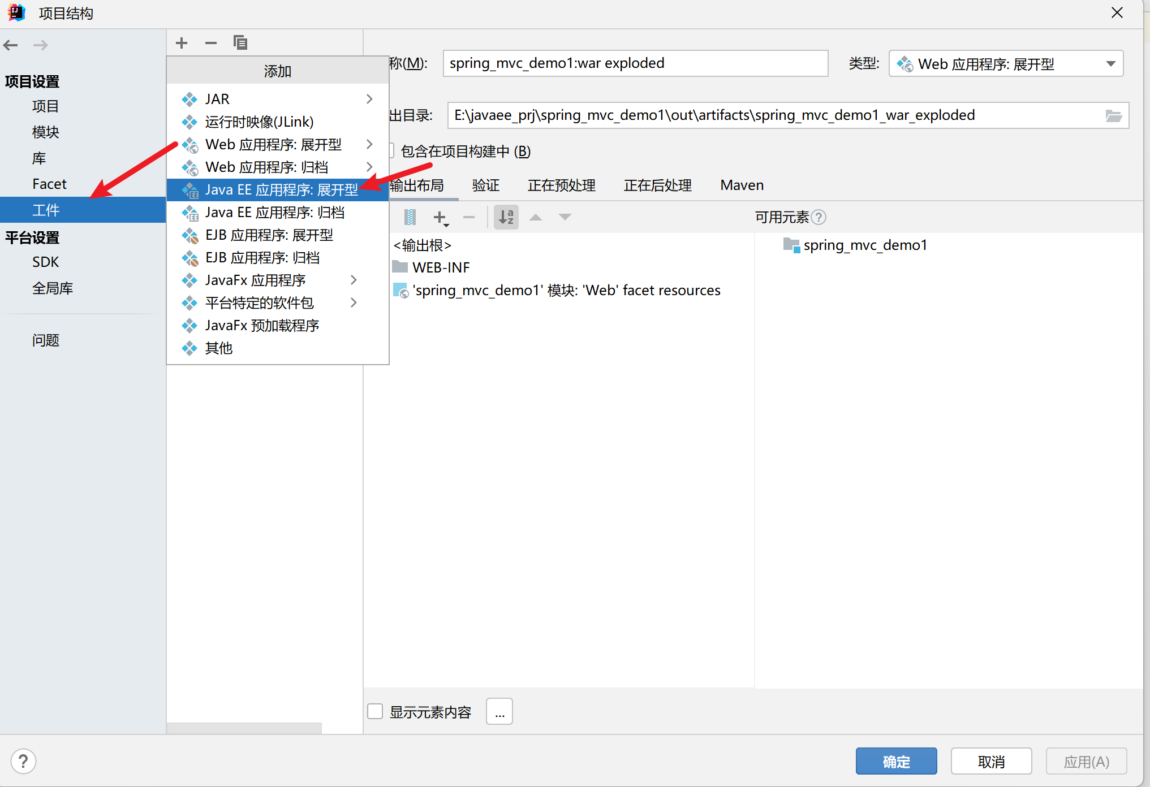Click the browse output directory folder icon
Viewport: 1150px width, 787px height.
coord(1113,116)
